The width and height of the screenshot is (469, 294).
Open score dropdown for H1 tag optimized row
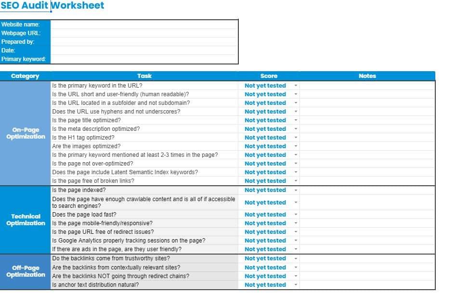tap(296, 138)
